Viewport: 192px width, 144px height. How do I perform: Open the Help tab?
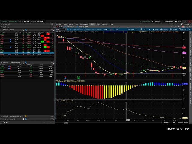[x=111, y=24]
